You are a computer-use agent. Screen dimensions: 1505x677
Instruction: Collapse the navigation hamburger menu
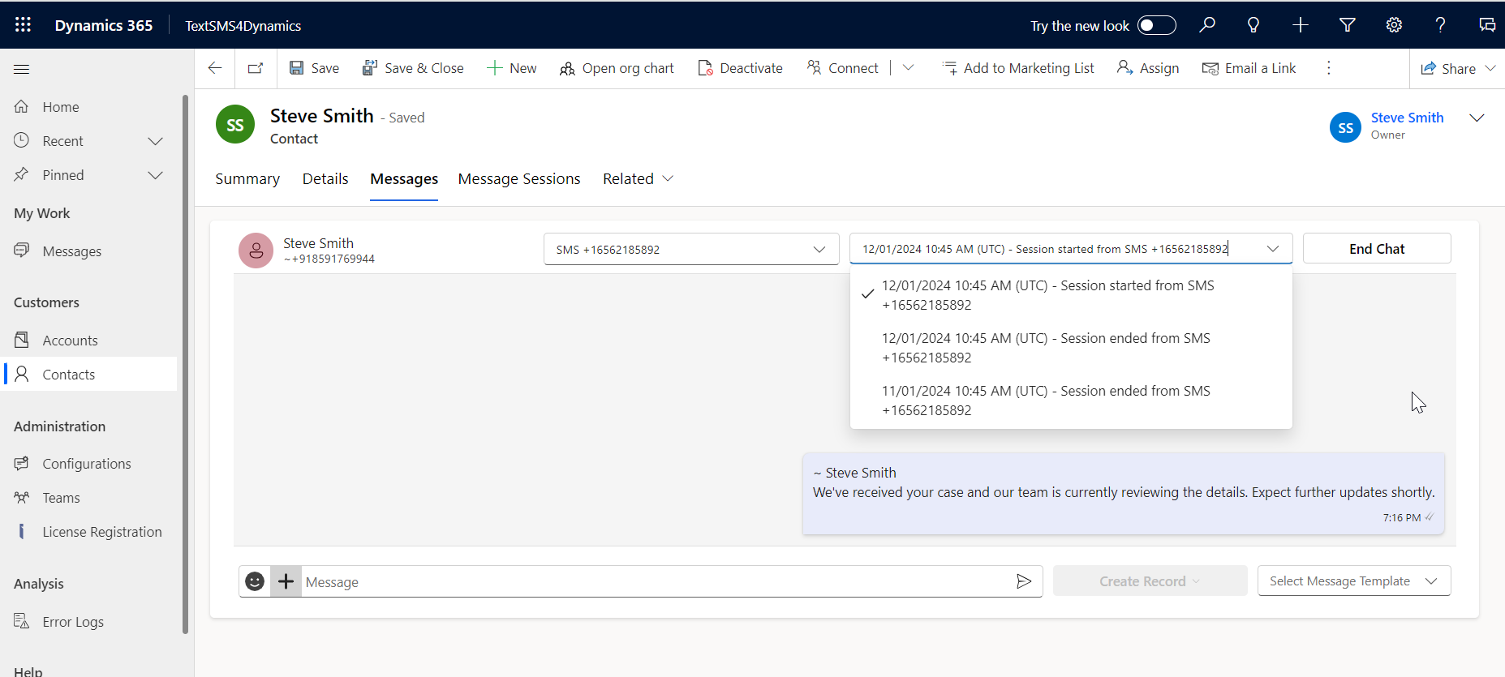pos(22,69)
